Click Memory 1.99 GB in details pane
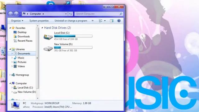 click(81, 103)
